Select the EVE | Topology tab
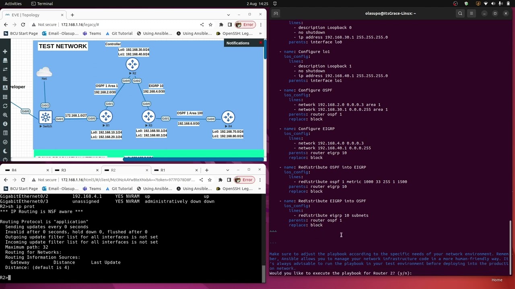Viewport: 515px width, 289px height. coord(35,15)
